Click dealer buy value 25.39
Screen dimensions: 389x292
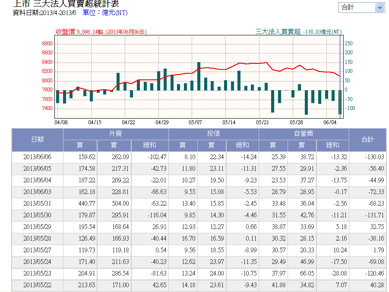click(x=279, y=157)
